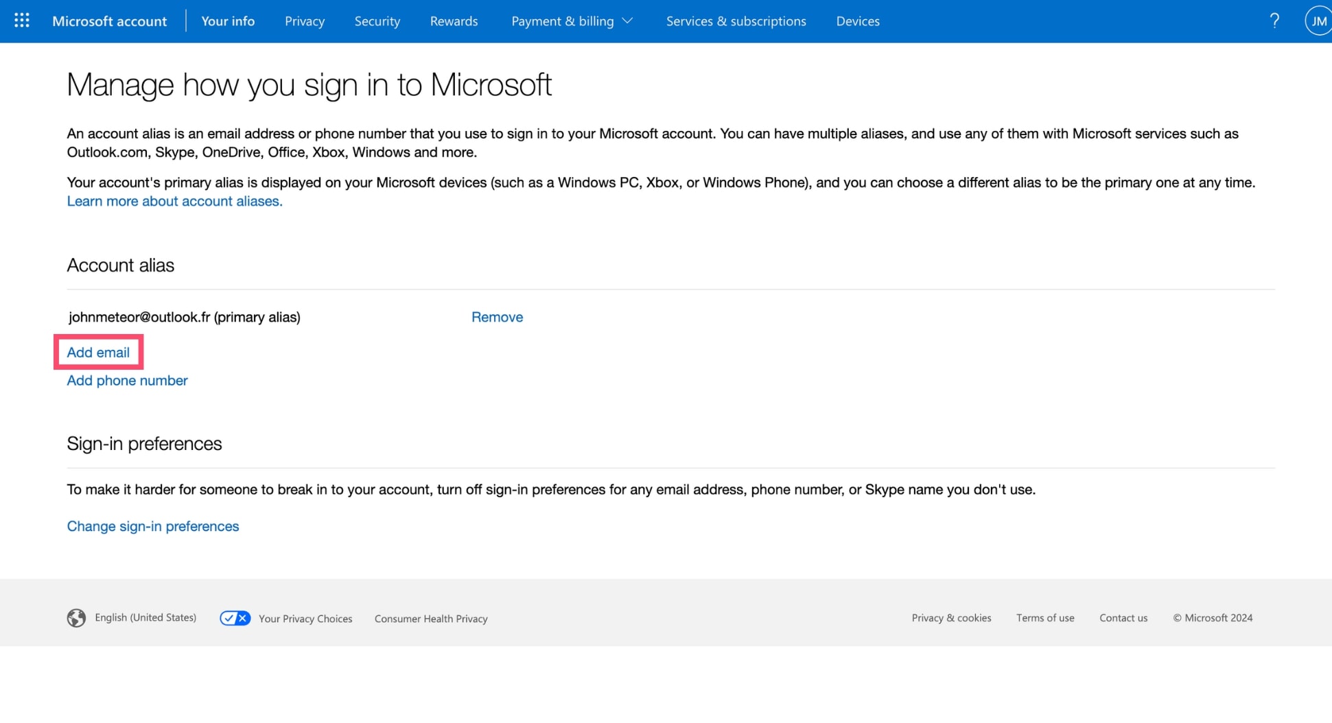
Task: Click the Manage how you sign in heading
Action: (x=309, y=85)
